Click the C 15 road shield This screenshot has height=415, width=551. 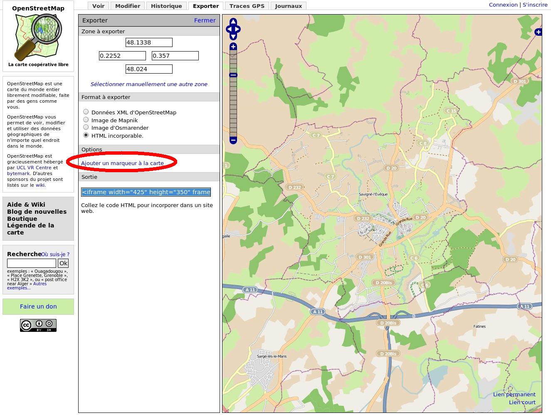tap(451, 111)
